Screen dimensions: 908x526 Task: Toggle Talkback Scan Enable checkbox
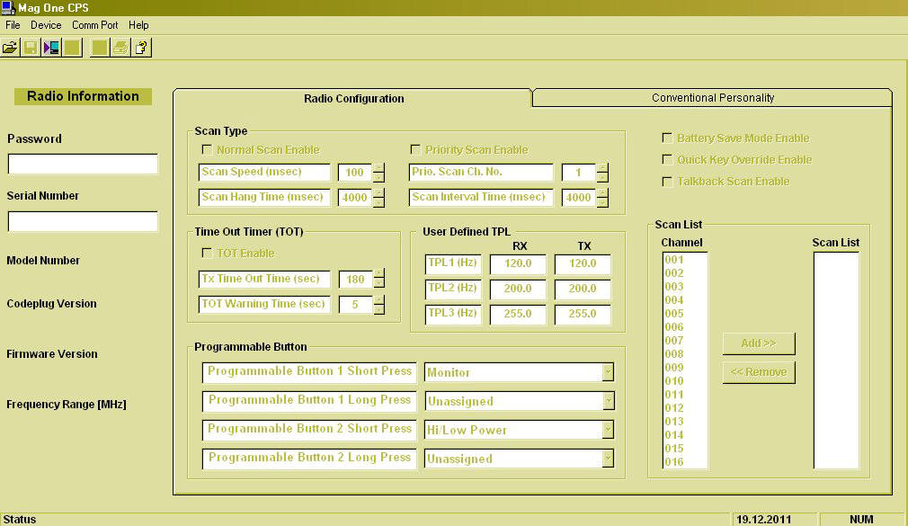[x=667, y=182]
